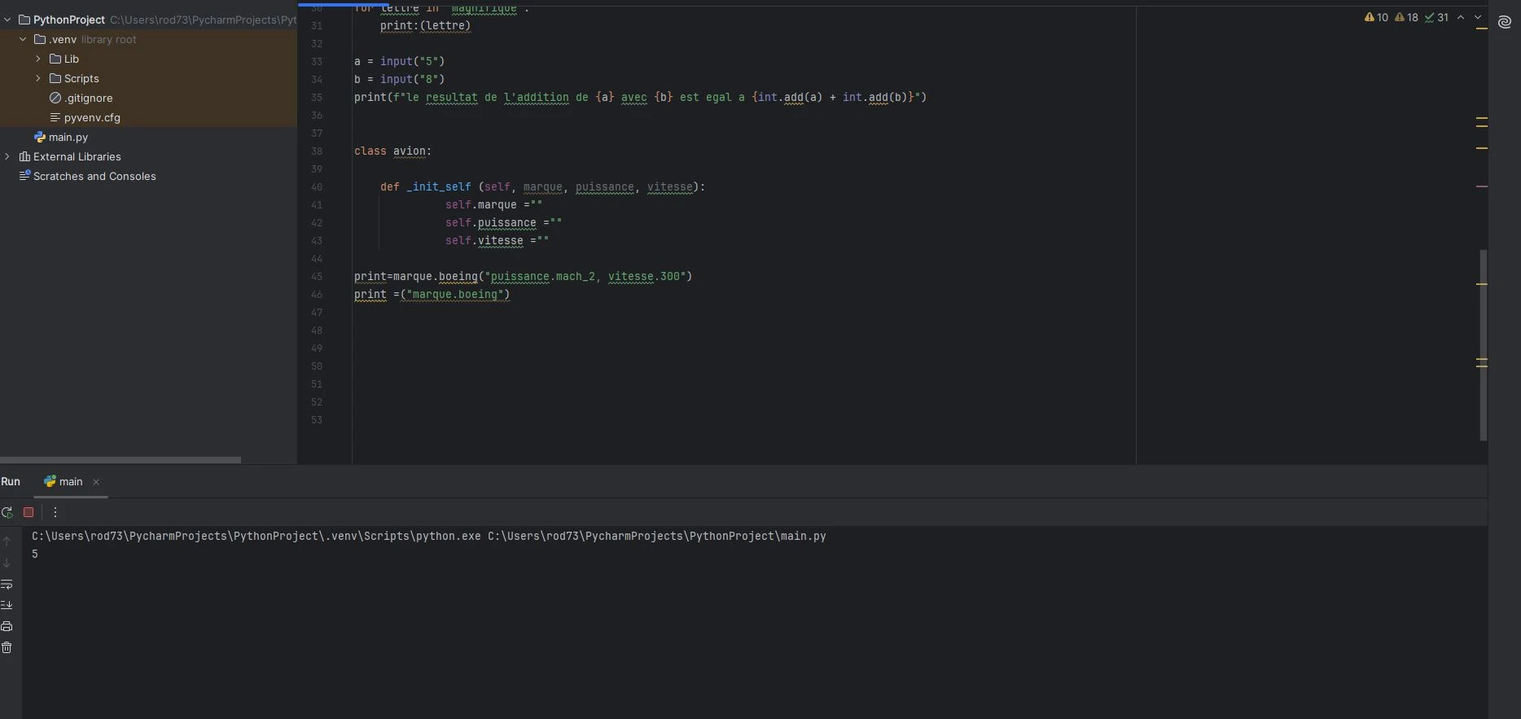
Task: Jump to next highlighted error arrow
Action: tap(1478, 17)
